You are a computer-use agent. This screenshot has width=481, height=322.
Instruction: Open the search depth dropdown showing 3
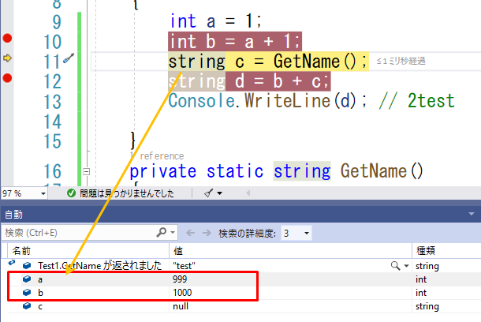(297, 233)
